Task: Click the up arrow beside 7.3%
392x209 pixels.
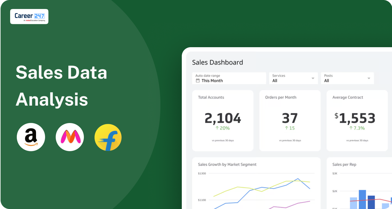Action: (351, 128)
